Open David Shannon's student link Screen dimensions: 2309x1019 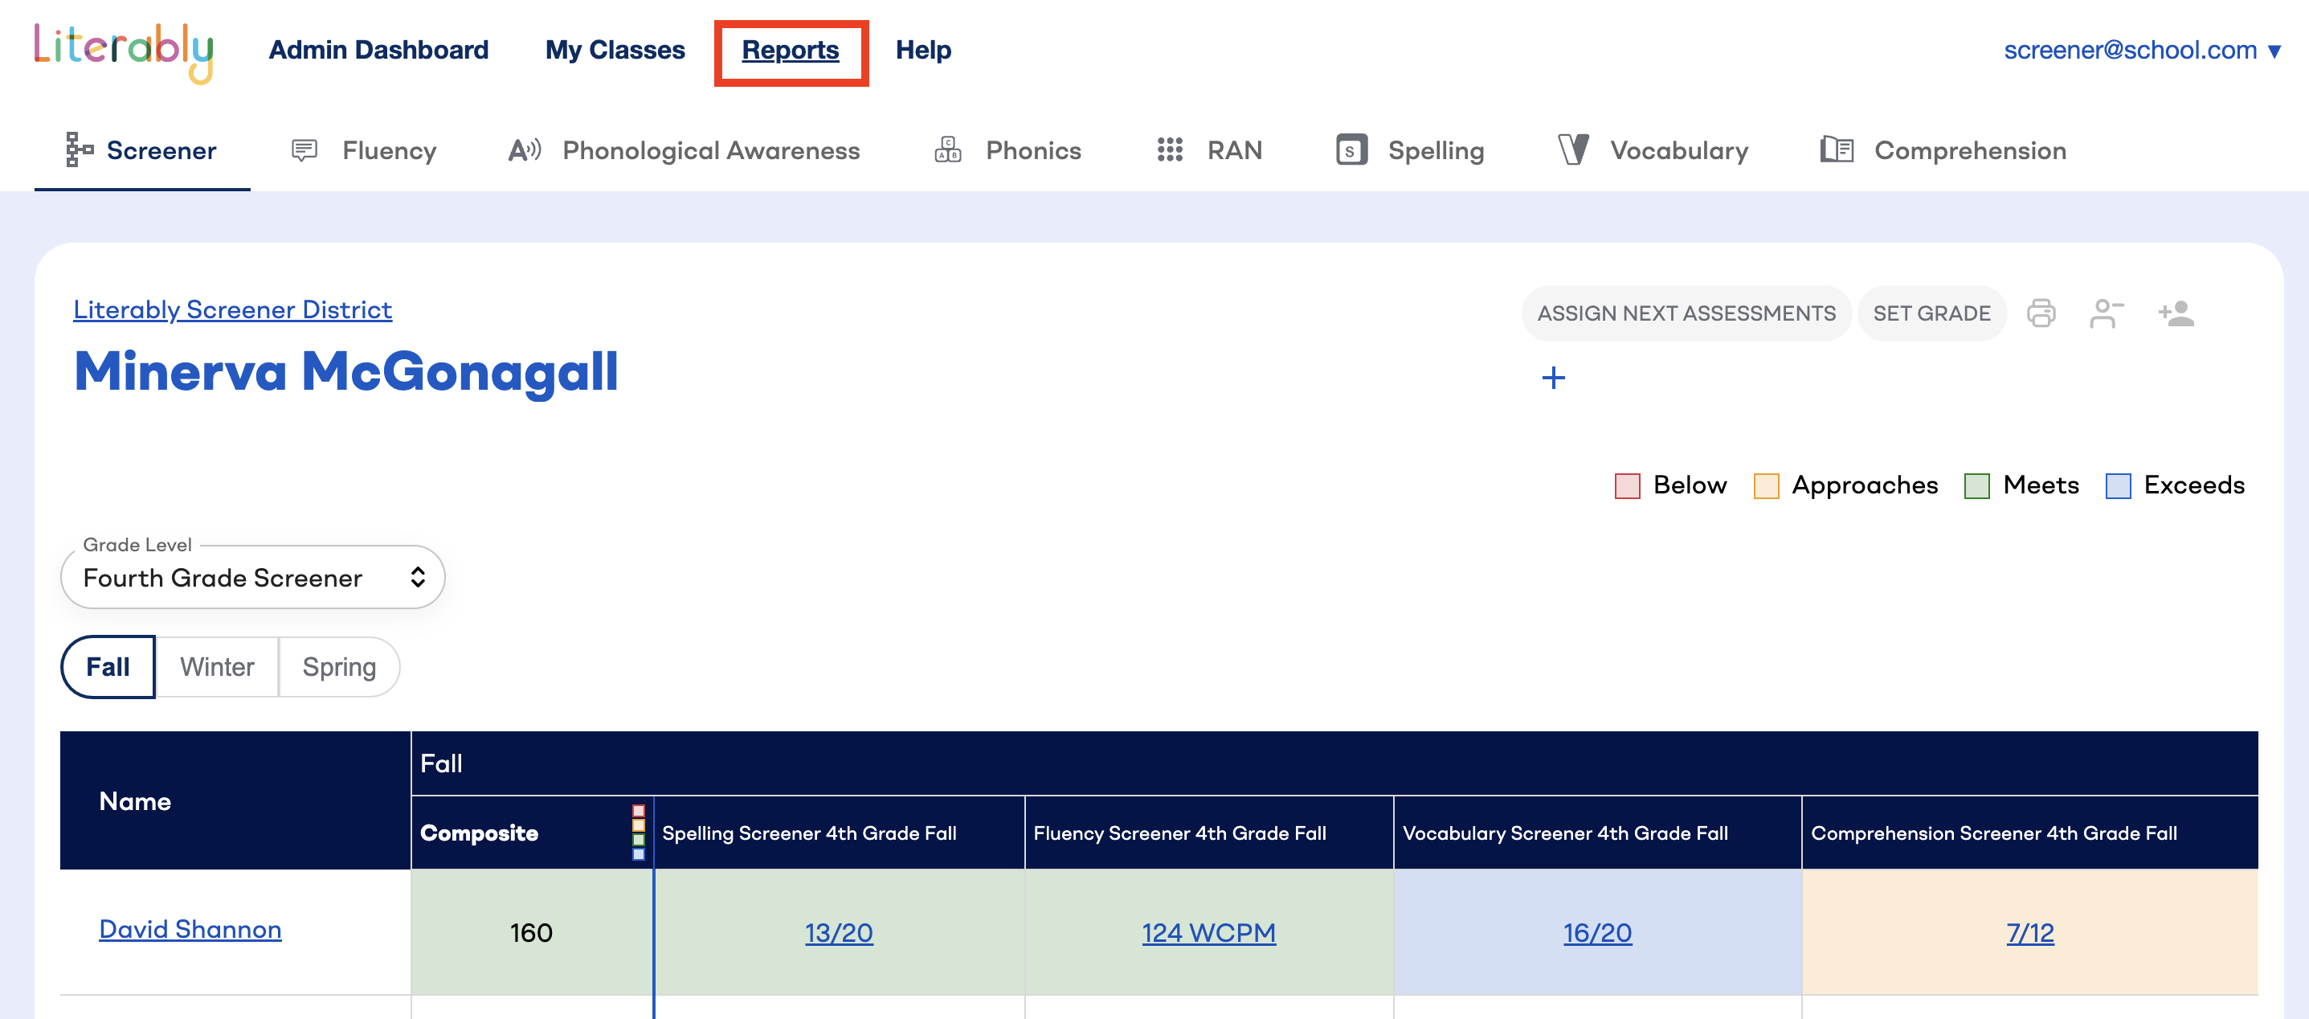click(190, 929)
